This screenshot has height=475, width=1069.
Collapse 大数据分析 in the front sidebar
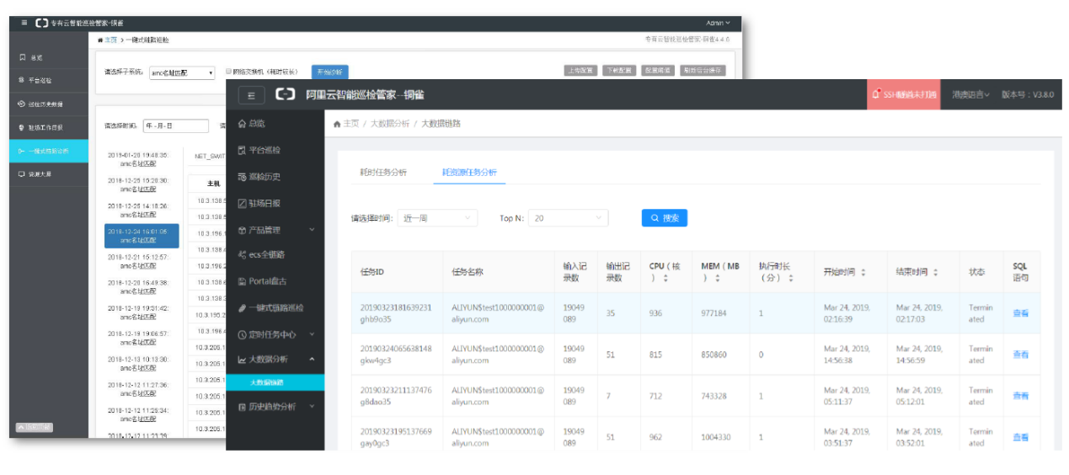[275, 360]
